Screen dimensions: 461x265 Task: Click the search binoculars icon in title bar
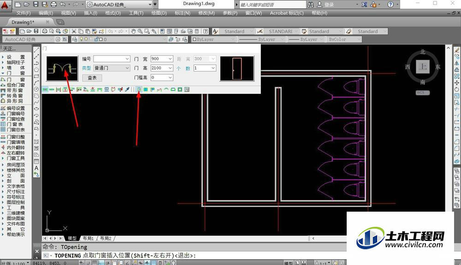pos(310,5)
